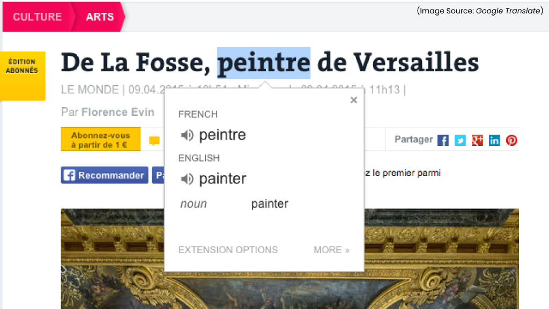Open the CULTURE section tab
This screenshot has height=309, width=549.
click(x=37, y=17)
